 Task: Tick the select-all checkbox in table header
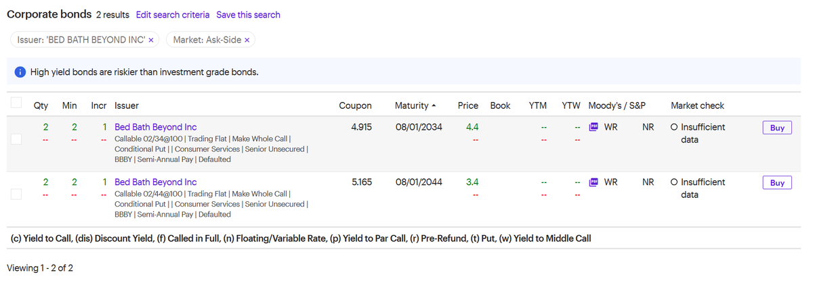[16, 104]
